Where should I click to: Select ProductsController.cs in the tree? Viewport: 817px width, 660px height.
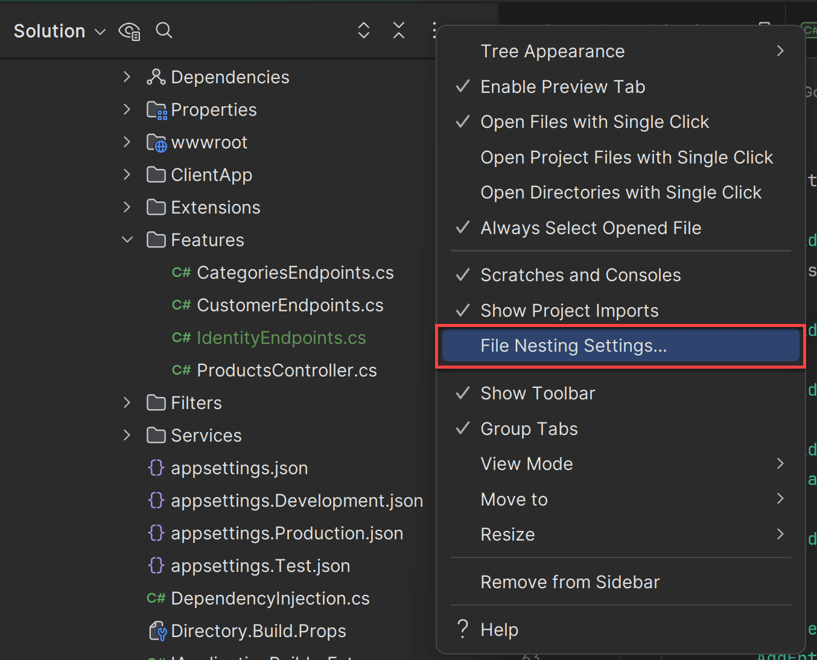click(286, 370)
